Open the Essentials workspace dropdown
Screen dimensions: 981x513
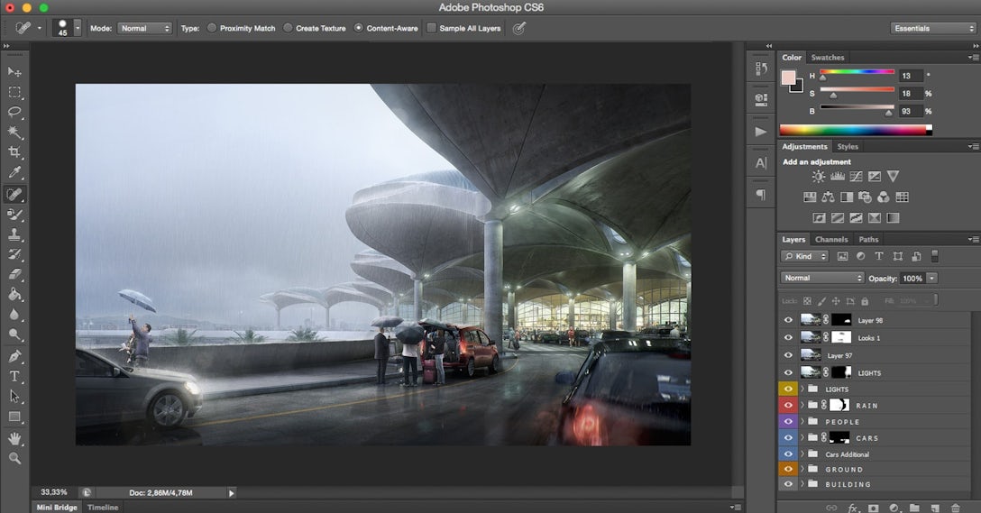tap(933, 28)
